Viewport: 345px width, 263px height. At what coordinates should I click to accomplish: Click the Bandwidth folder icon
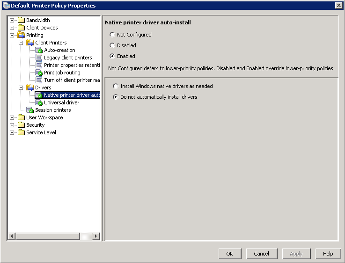[x=21, y=20]
